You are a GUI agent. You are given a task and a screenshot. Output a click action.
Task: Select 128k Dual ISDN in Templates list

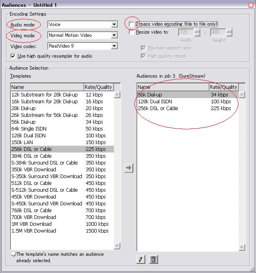pos(62,135)
